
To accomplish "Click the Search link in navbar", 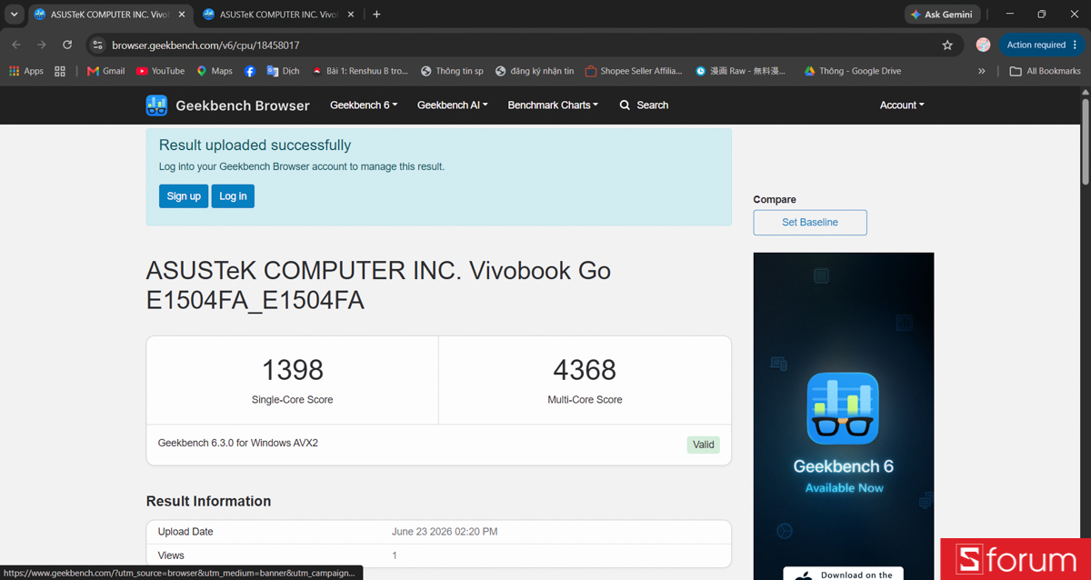I will click(644, 105).
